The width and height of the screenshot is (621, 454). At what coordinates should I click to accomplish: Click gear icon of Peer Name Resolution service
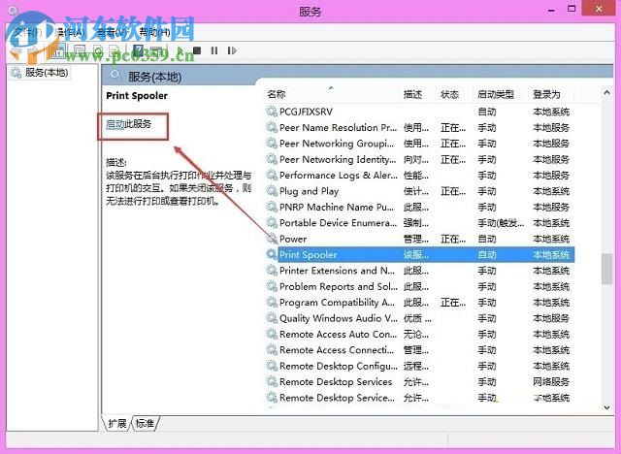(272, 127)
